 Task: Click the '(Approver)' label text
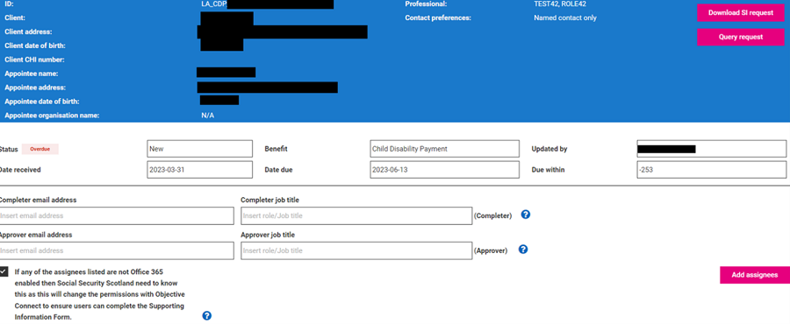click(x=491, y=250)
